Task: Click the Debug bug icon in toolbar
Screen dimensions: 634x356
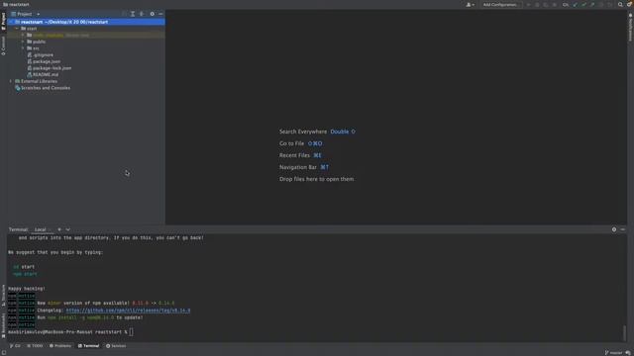Action: pos(537,4)
